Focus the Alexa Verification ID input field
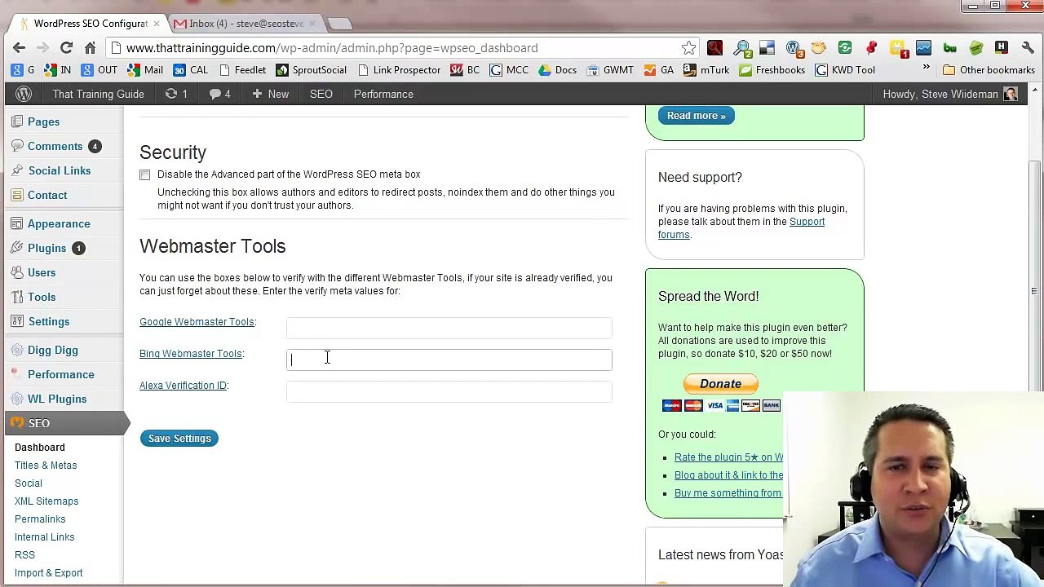This screenshot has width=1044, height=587. tap(449, 391)
